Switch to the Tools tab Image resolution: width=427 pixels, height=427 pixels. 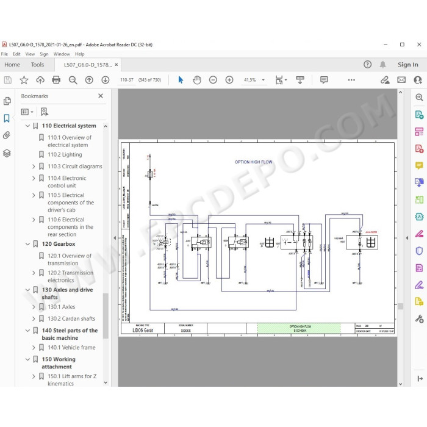(37, 65)
